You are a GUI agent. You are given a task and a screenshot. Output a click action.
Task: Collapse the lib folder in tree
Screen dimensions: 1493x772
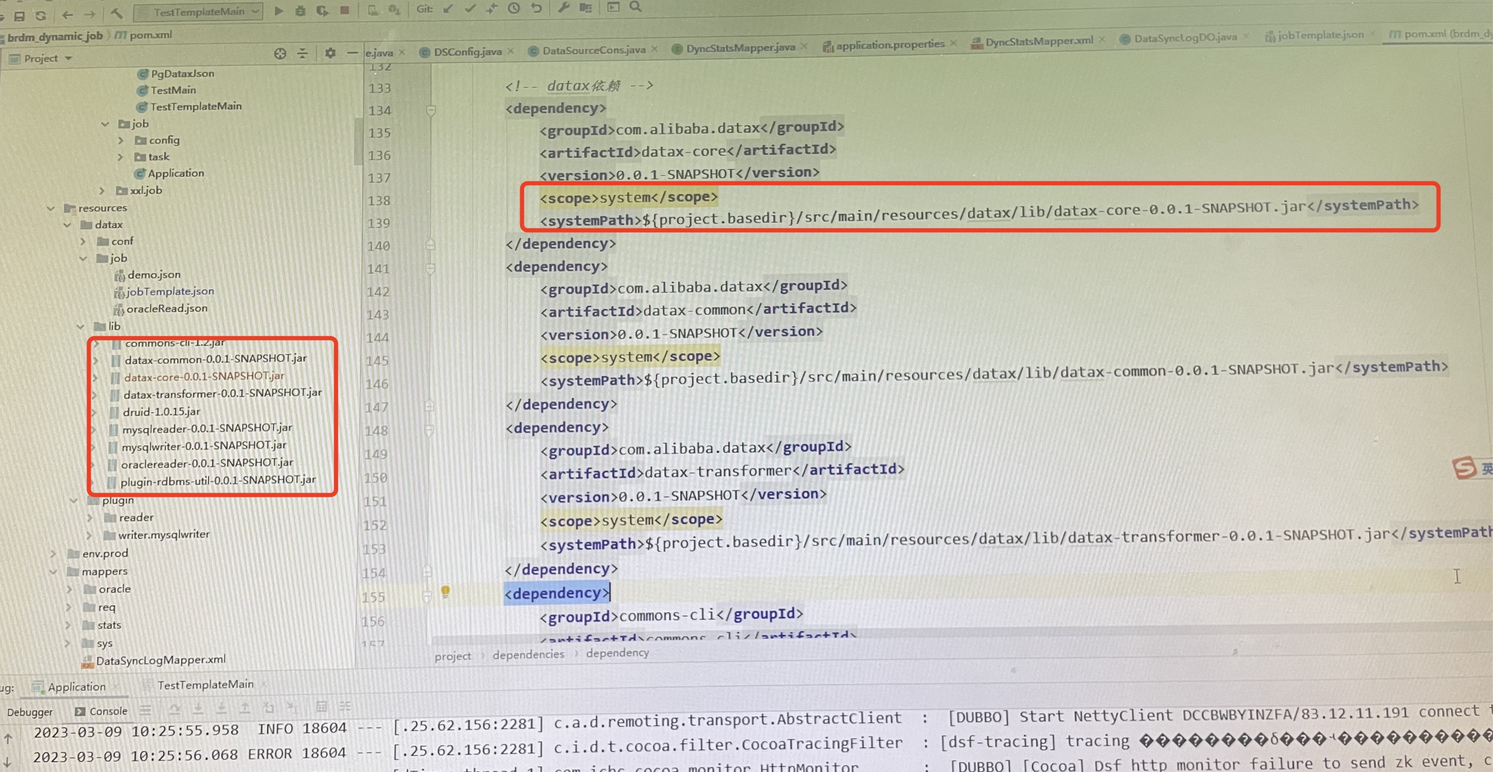[80, 327]
